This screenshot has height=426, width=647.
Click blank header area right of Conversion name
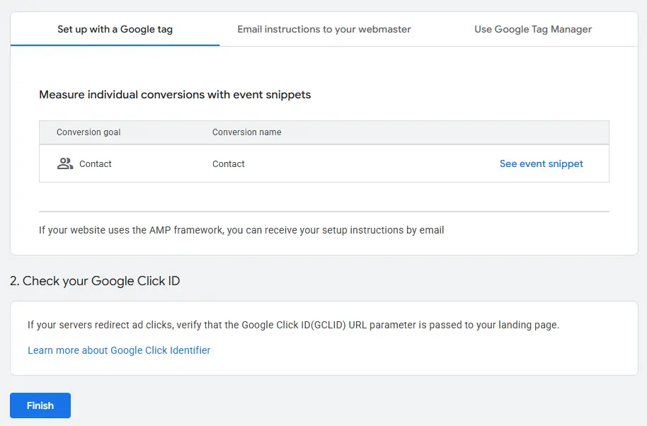[439, 132]
